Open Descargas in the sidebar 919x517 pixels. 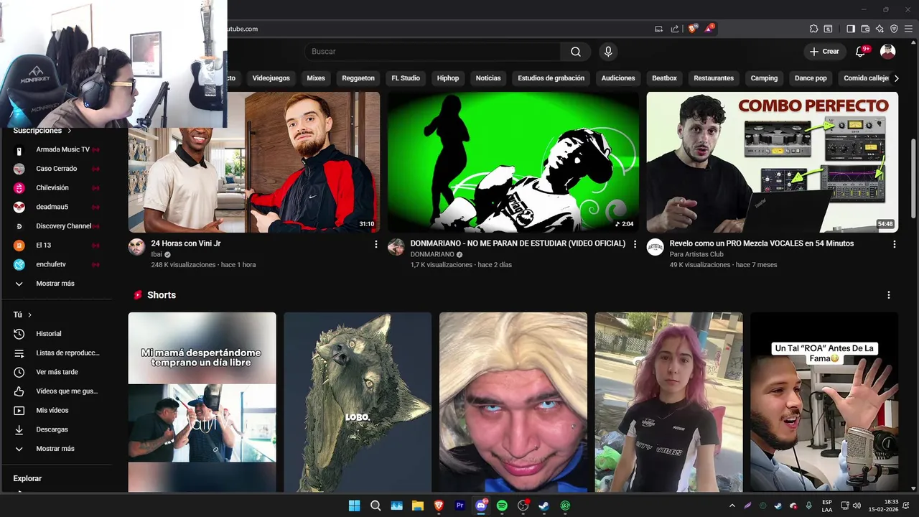click(x=57, y=429)
